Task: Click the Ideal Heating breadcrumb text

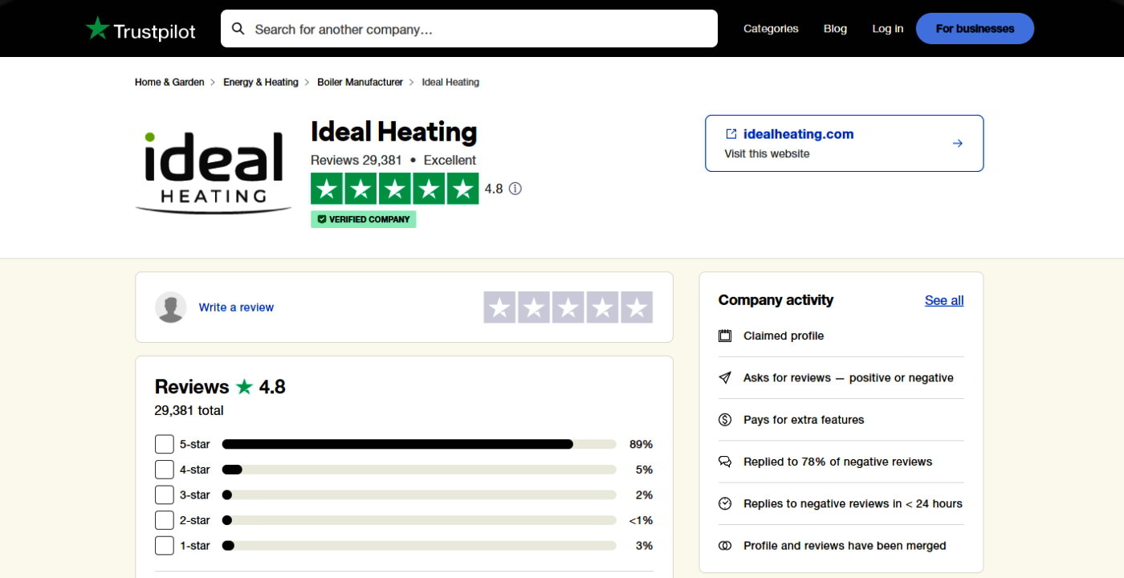Action: coord(450,82)
